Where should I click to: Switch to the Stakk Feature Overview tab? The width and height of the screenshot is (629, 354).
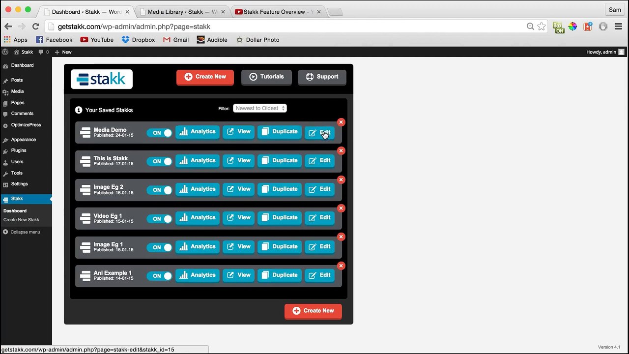click(278, 11)
